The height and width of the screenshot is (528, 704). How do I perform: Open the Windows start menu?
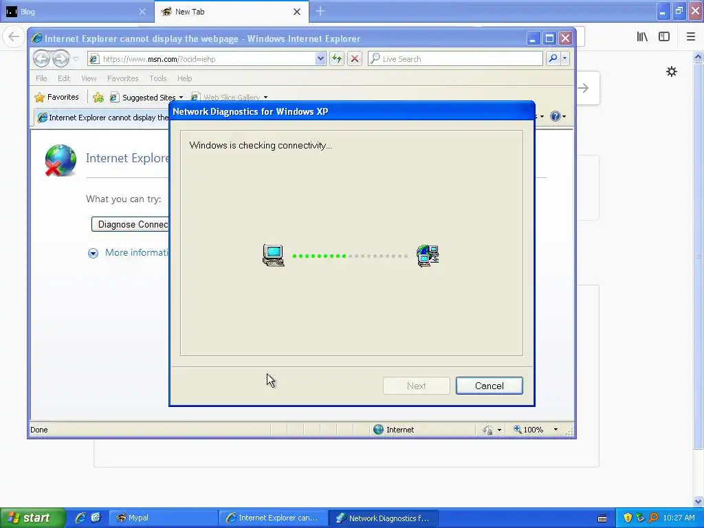point(32,518)
